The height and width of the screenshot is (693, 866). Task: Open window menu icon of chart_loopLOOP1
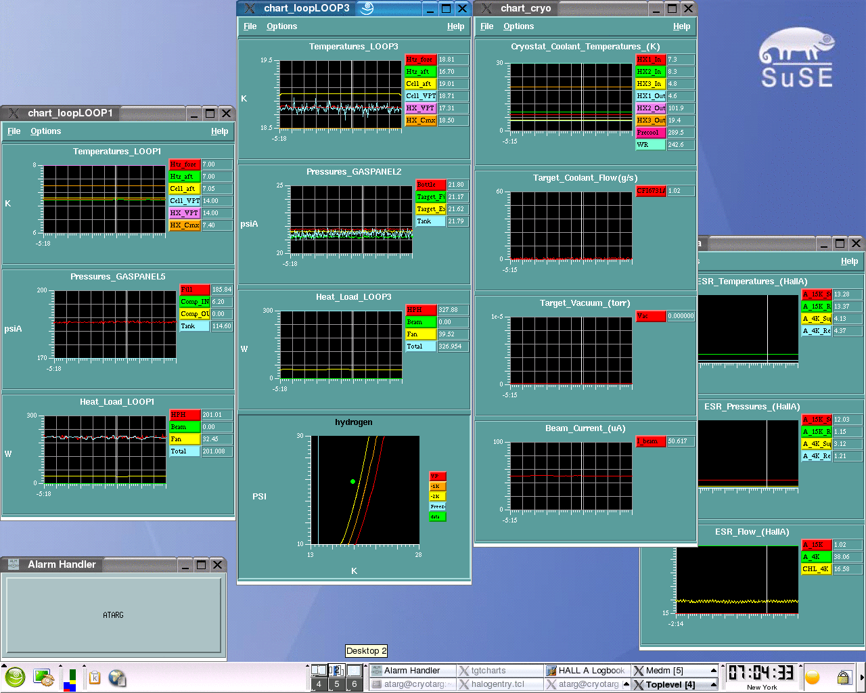[x=13, y=113]
